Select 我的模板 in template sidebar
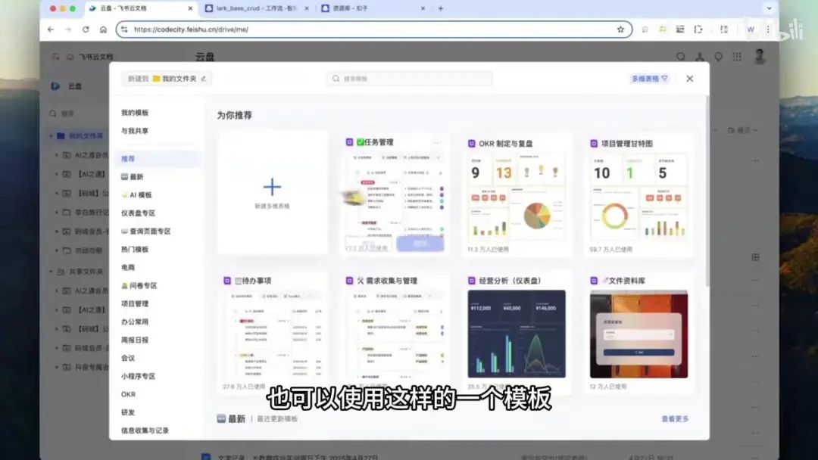 click(x=135, y=113)
